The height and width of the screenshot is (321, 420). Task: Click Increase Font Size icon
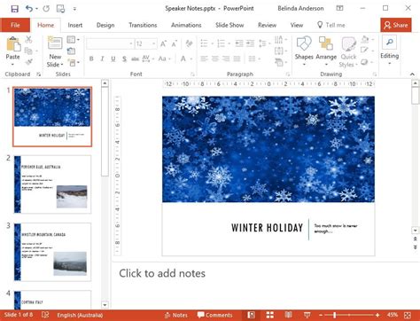163,44
